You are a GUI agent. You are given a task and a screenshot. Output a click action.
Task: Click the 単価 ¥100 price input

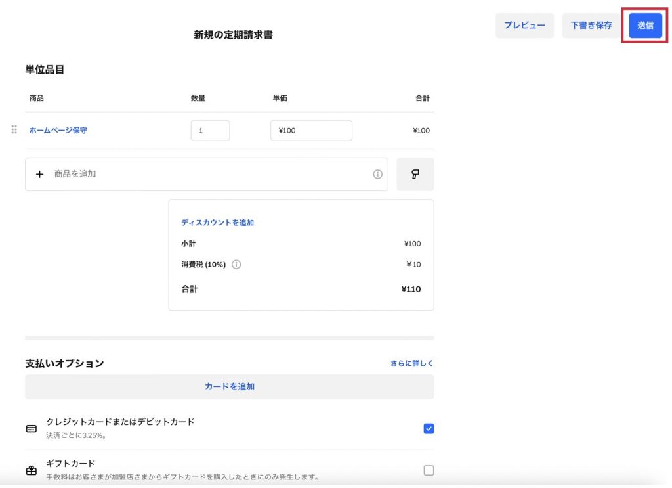(310, 131)
